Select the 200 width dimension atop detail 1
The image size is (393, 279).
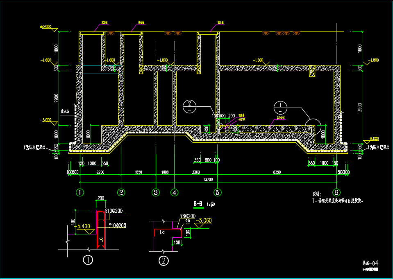(x=101, y=198)
